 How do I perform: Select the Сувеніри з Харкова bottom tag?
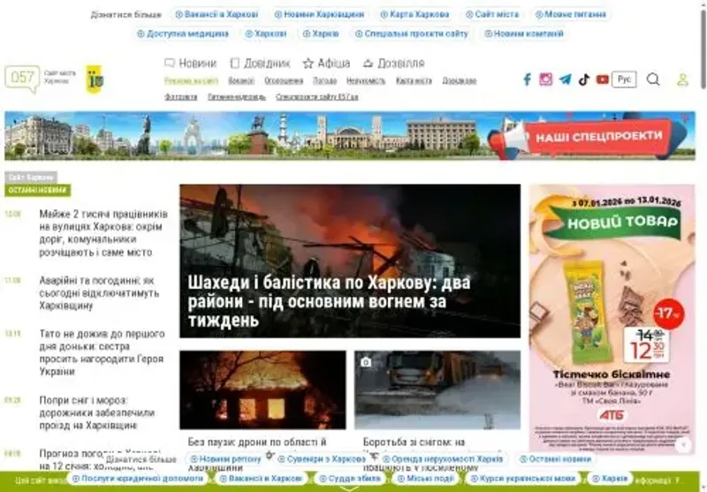click(322, 459)
